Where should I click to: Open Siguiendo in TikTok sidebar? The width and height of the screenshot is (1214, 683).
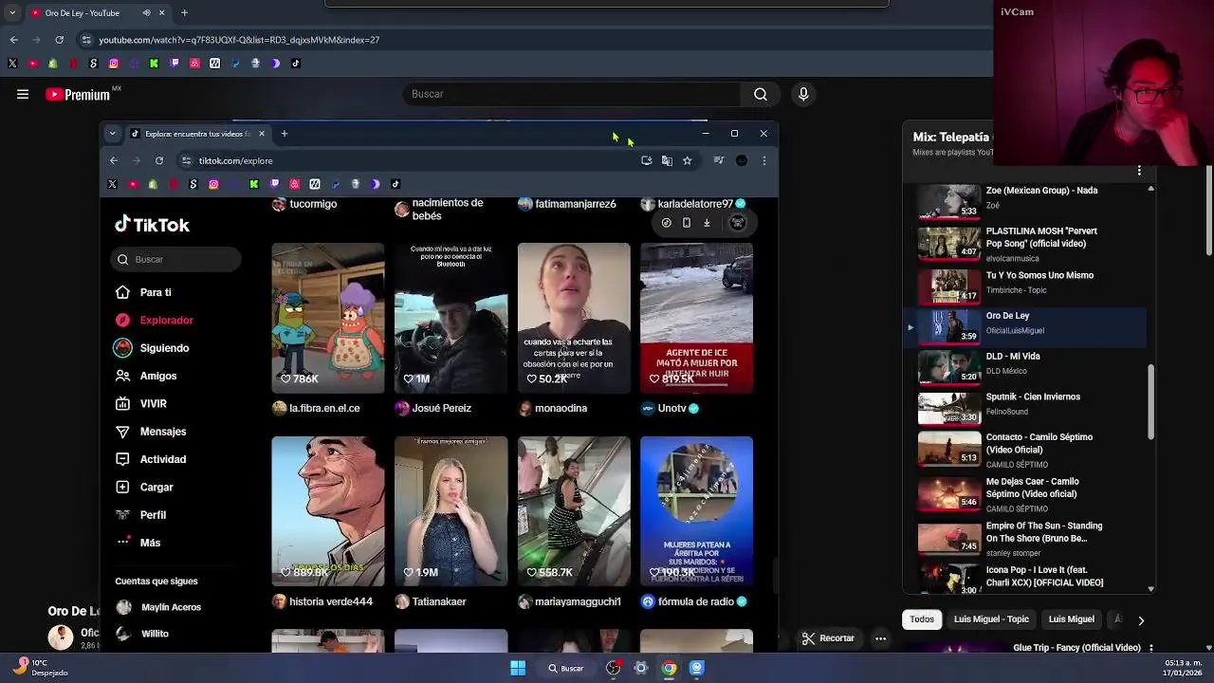tap(164, 348)
